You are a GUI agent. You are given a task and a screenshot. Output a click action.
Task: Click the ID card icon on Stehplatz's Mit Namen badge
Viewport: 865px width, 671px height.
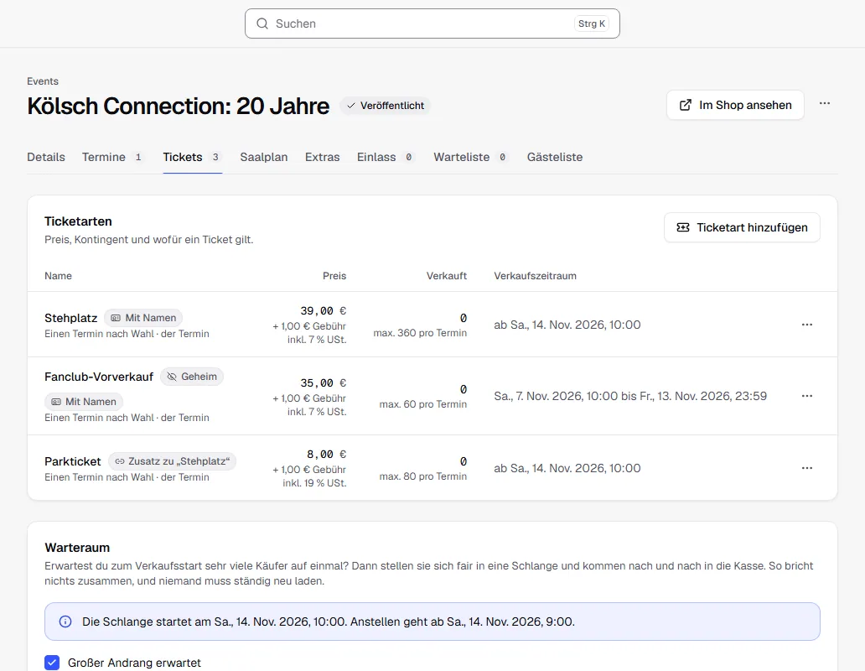[x=116, y=318]
